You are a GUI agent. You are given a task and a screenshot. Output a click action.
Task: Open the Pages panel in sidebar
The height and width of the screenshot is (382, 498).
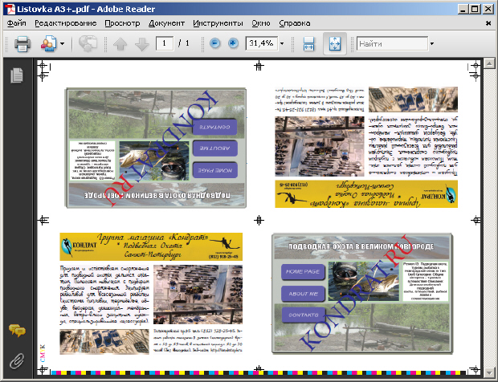[x=15, y=75]
